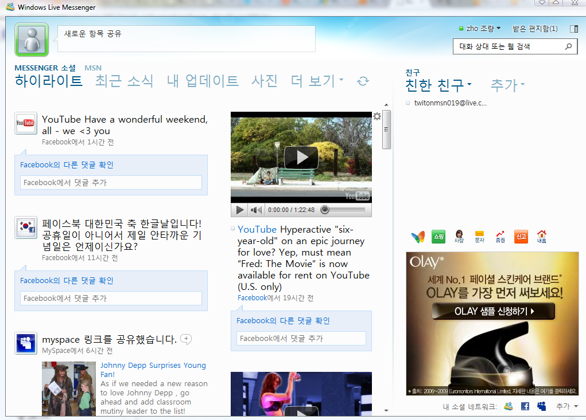Viewport: 586px width, 420px height.
Task: Open the 증권 stock chart icon
Action: click(x=500, y=237)
